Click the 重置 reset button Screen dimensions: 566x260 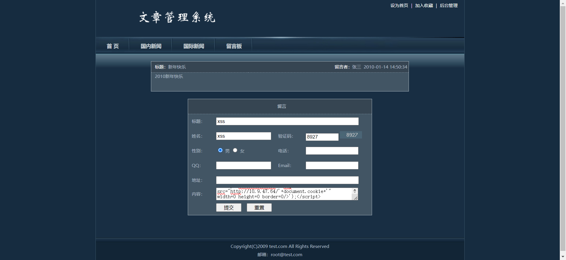point(259,208)
